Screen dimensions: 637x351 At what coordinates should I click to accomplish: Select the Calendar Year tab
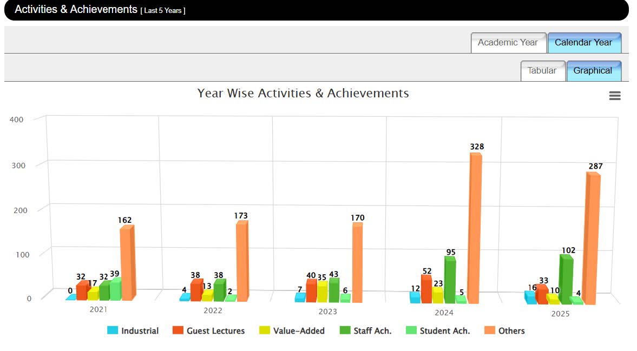point(583,43)
